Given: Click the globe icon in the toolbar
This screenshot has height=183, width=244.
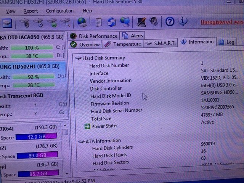Looking at the screenshot, I should pyautogui.click(x=82, y=22).
